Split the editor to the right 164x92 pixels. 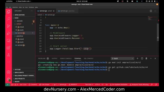tap(151, 11)
